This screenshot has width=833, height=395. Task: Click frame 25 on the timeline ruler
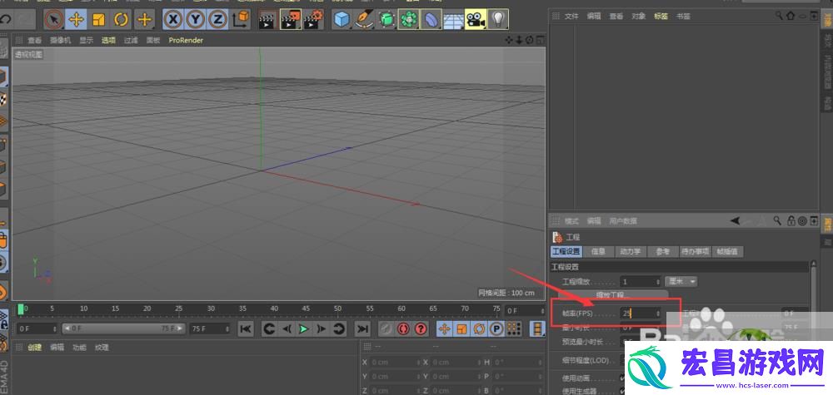179,309
